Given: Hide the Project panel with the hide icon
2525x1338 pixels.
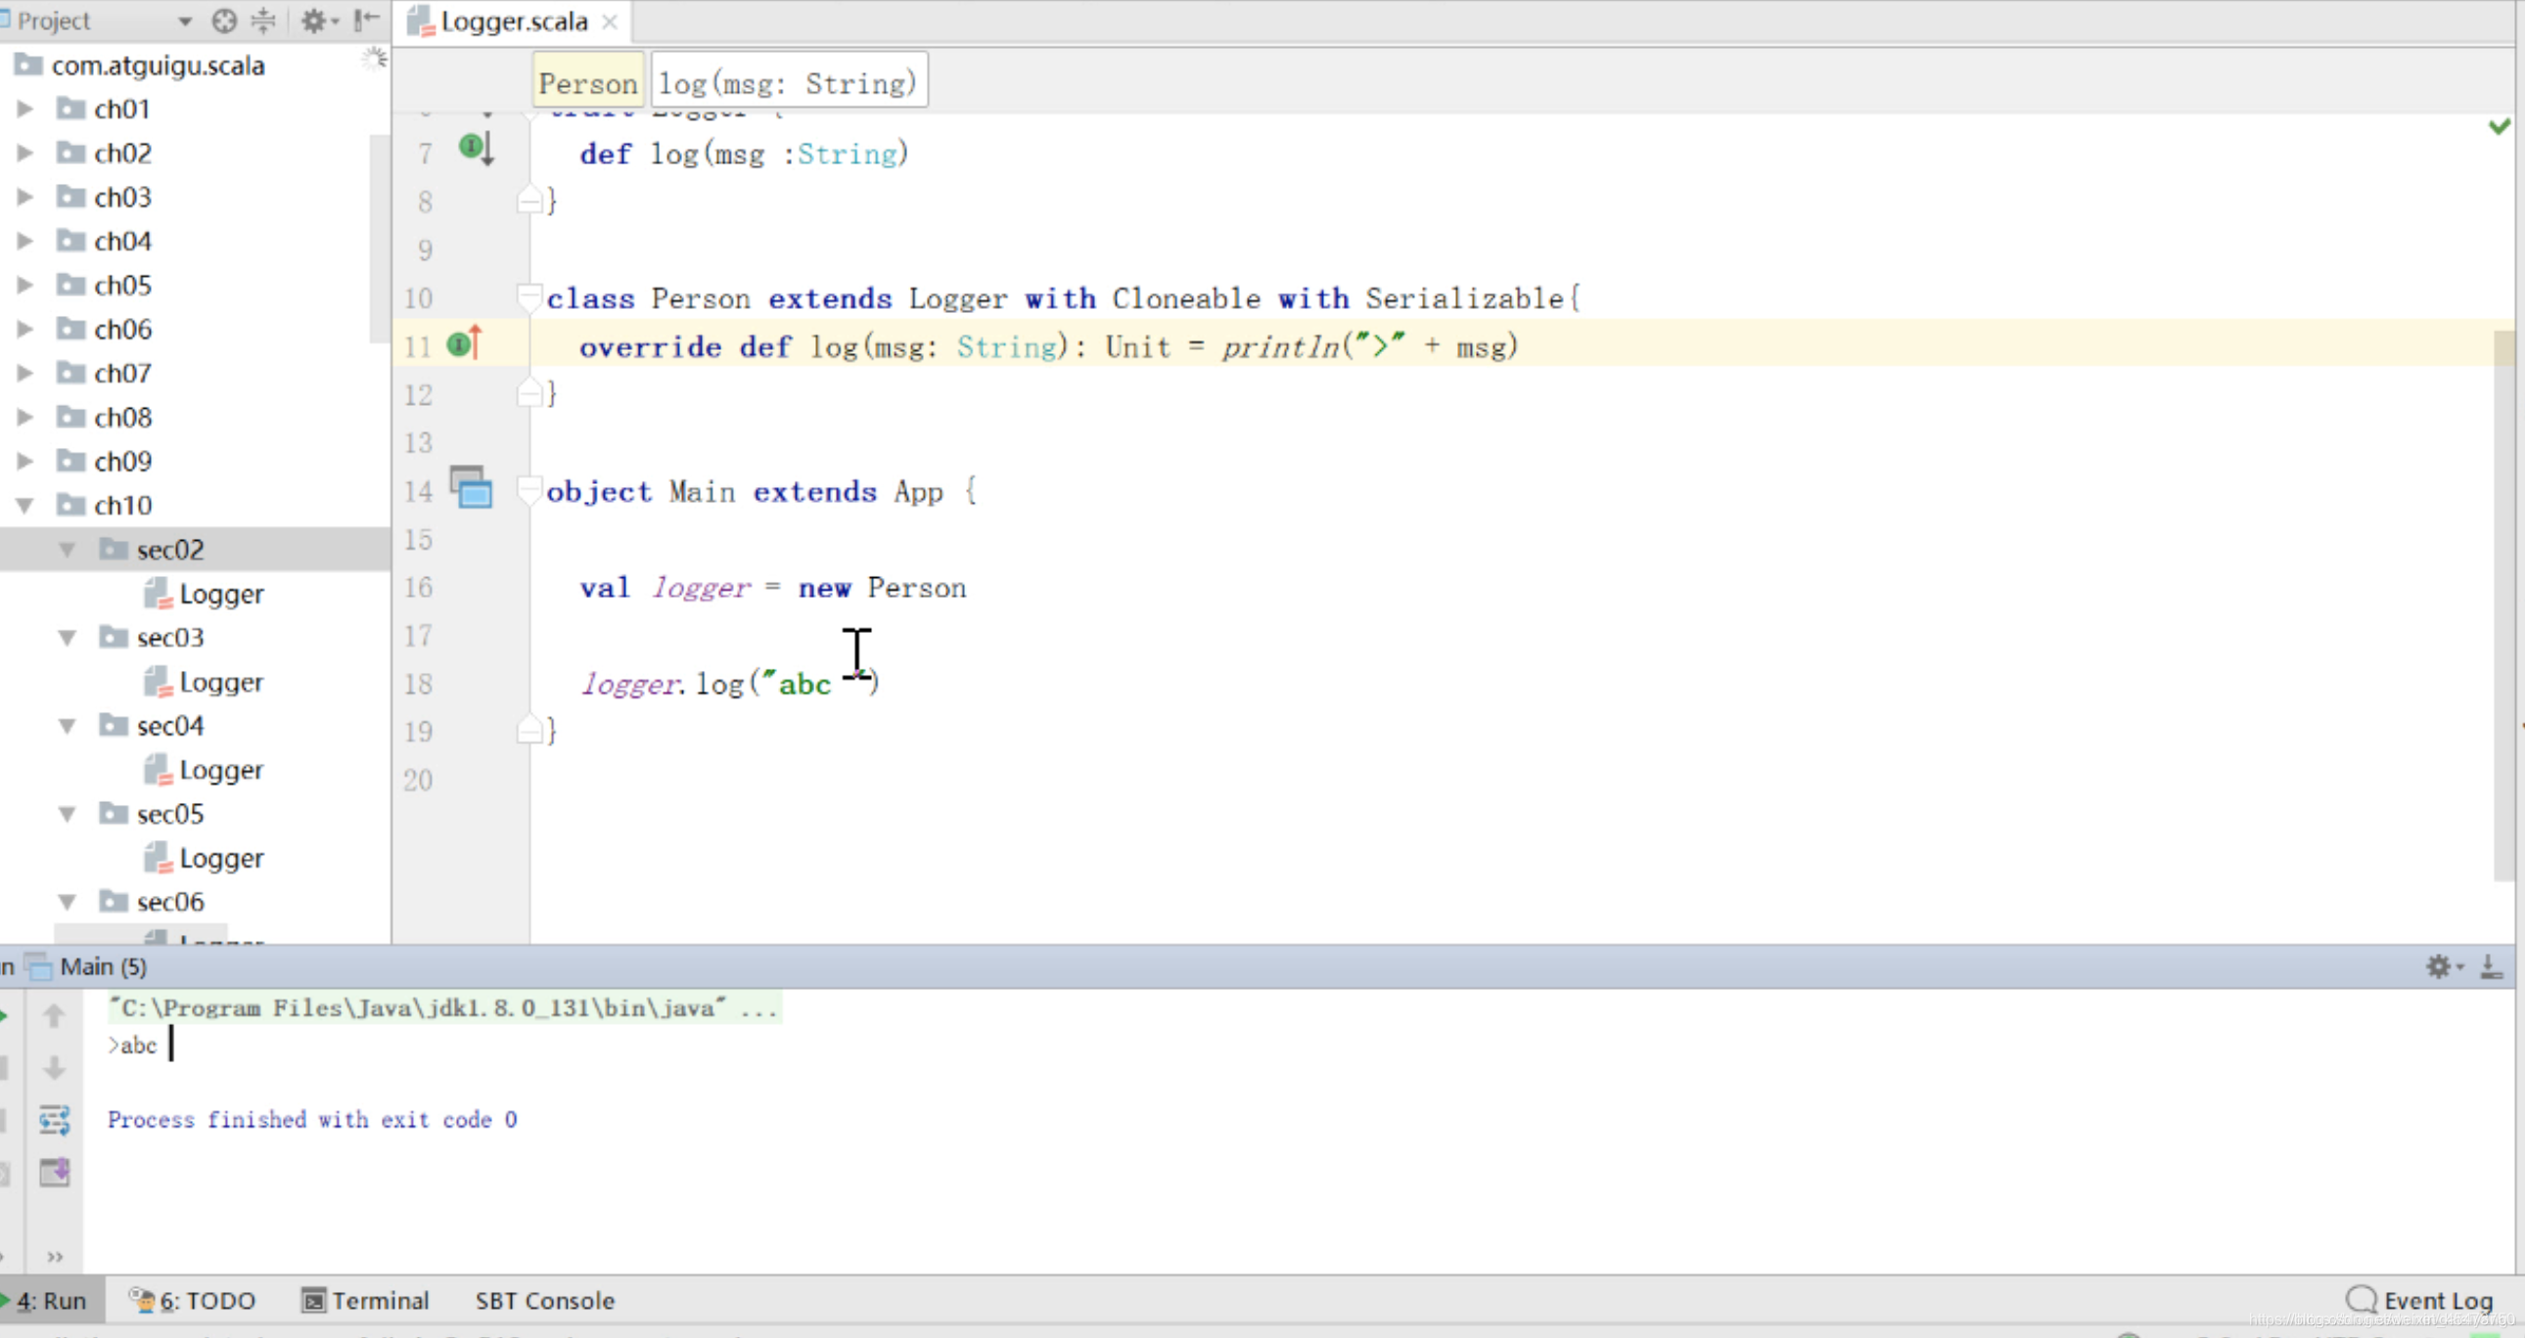Looking at the screenshot, I should (367, 21).
